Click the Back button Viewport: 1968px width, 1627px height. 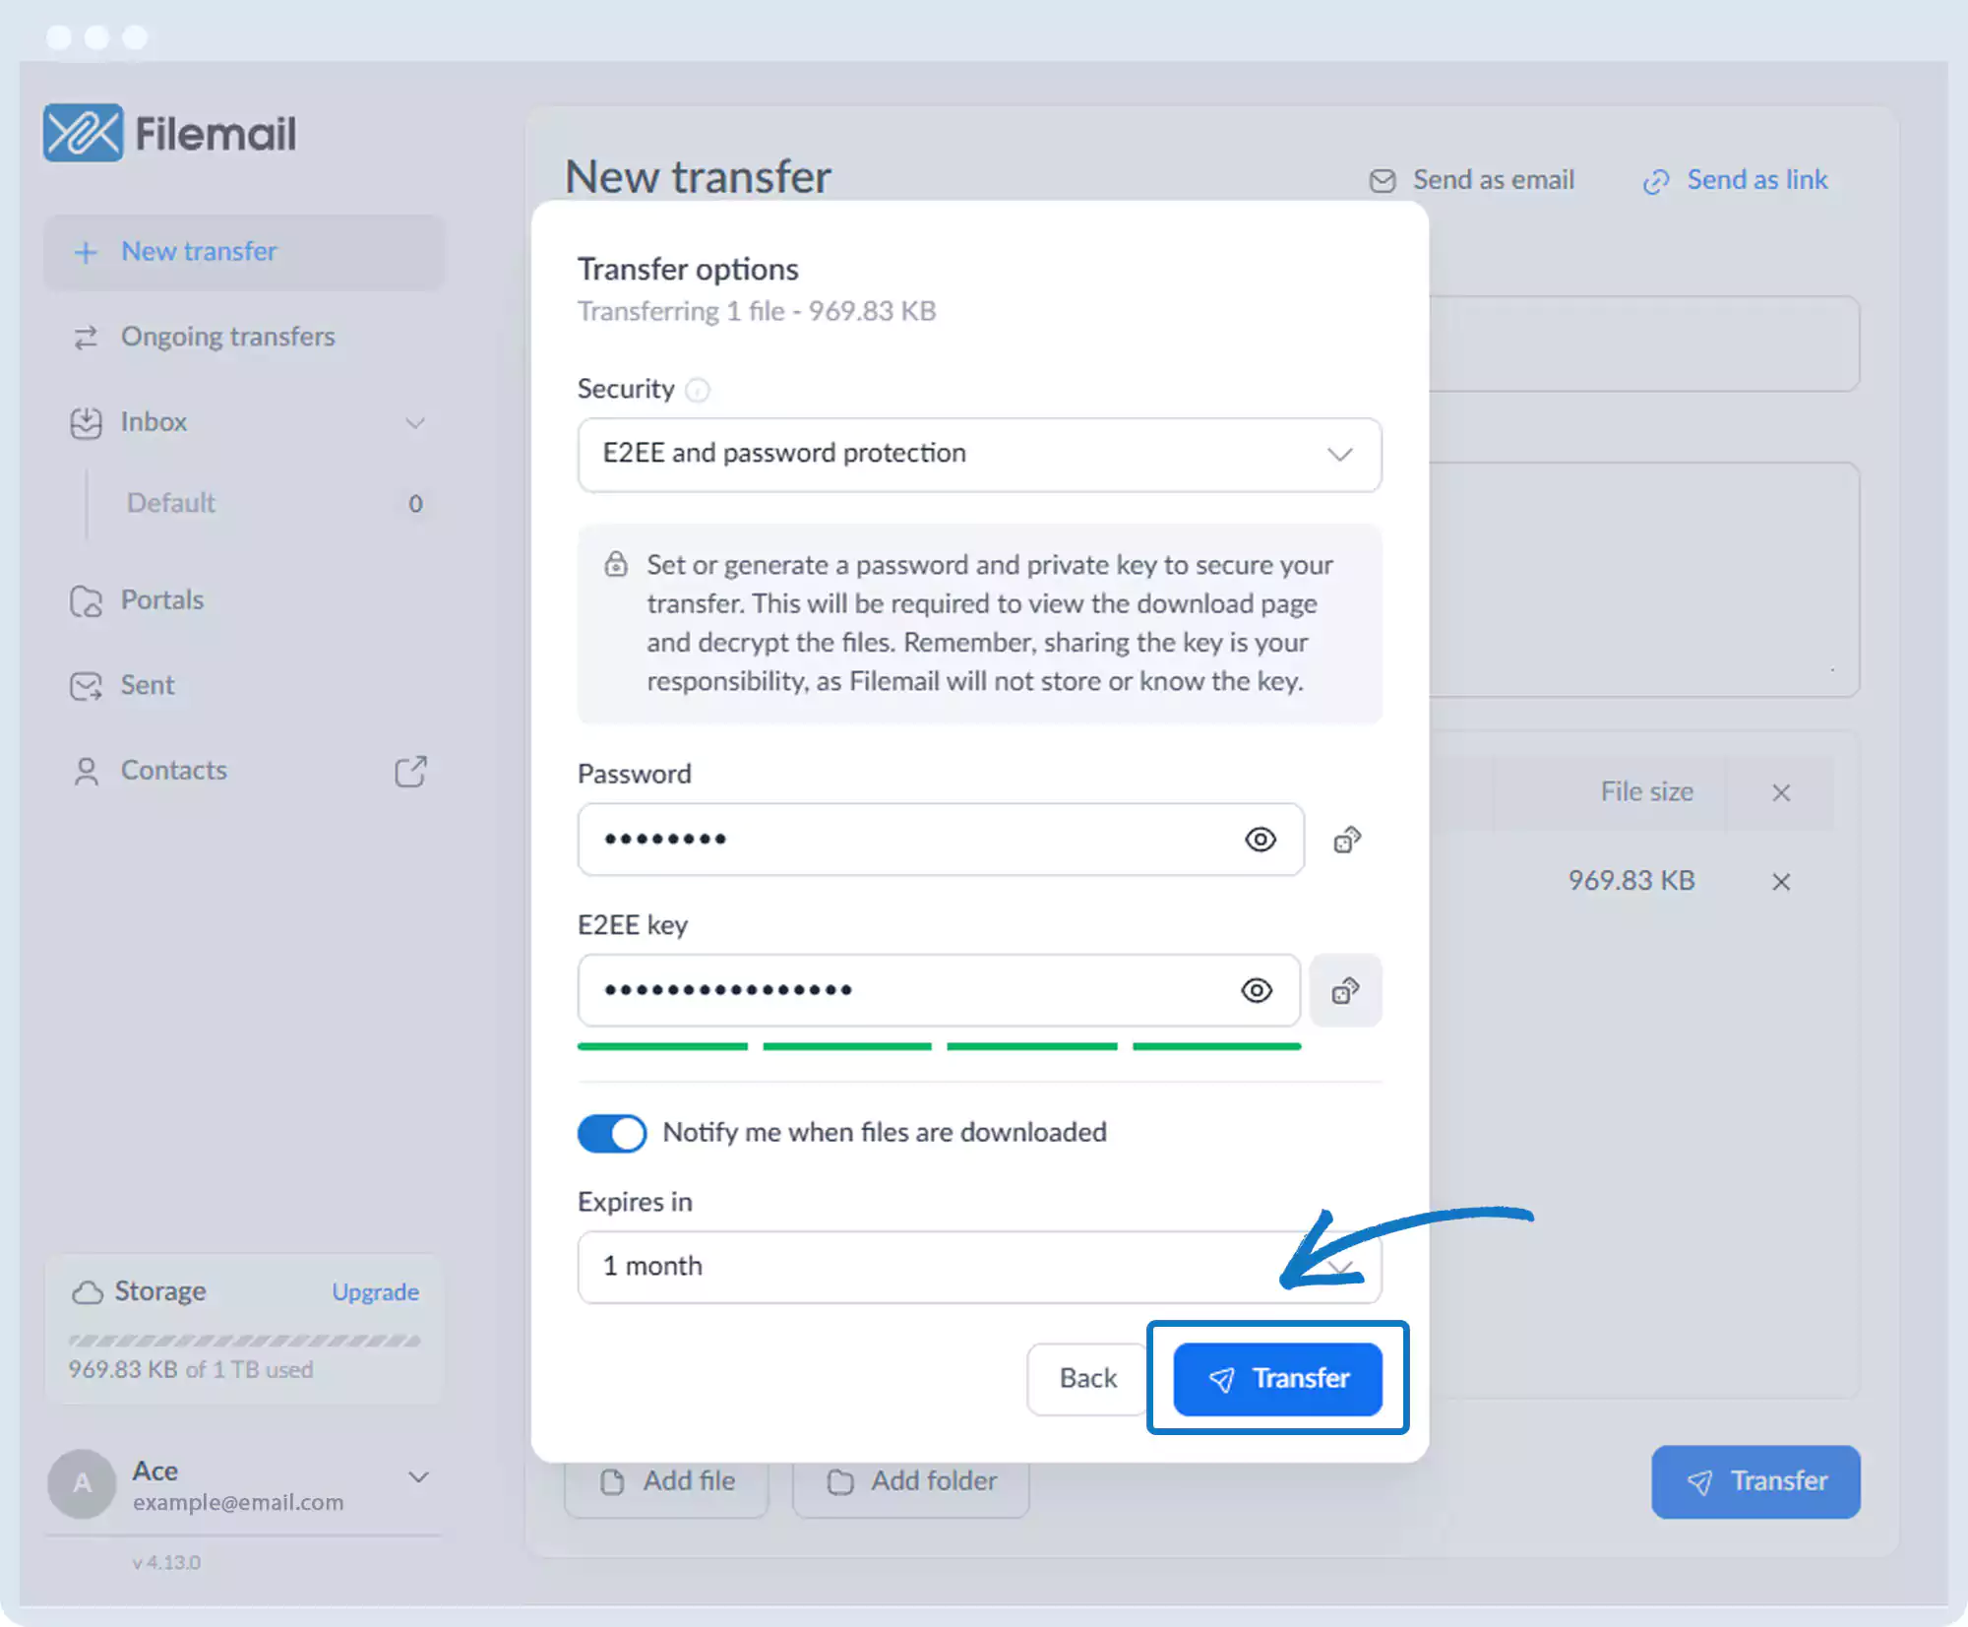point(1087,1378)
